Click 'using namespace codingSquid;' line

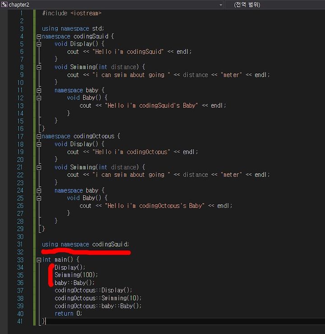pos(85,245)
